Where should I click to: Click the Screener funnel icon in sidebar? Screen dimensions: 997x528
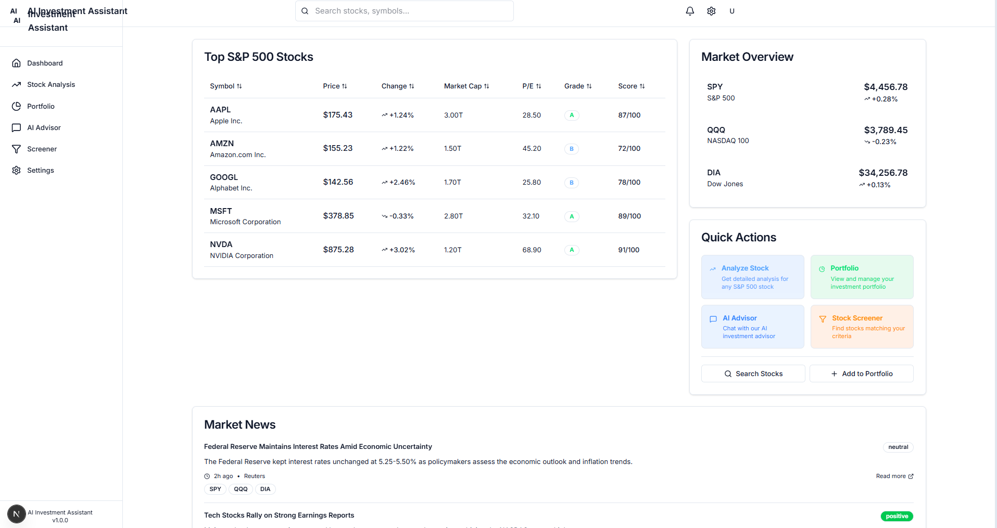[17, 149]
